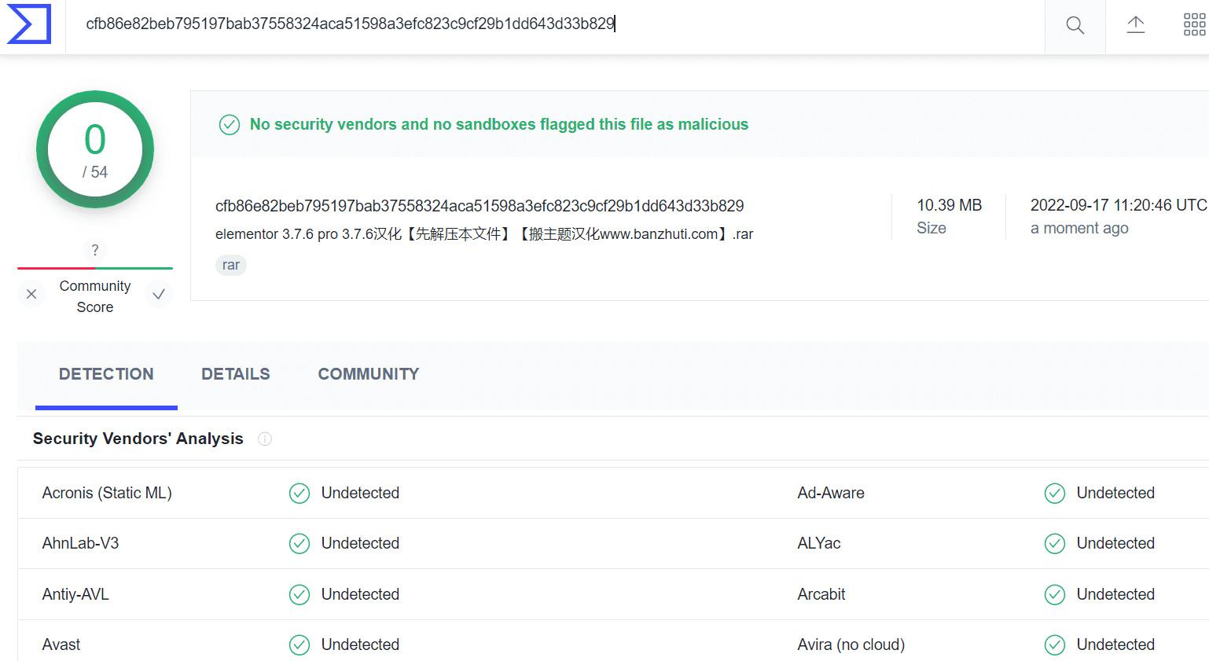The width and height of the screenshot is (1209, 661).
Task: Select the Avira (no cloud) undetected check icon
Action: pos(1055,644)
